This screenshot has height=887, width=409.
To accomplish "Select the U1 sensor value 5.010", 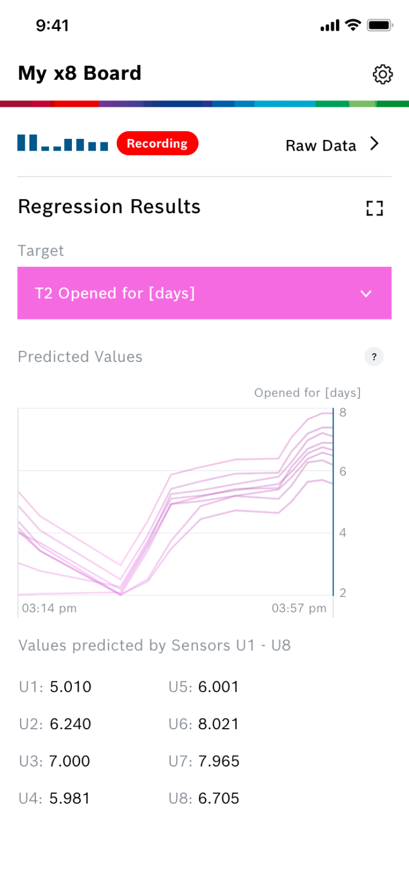I will point(70,687).
